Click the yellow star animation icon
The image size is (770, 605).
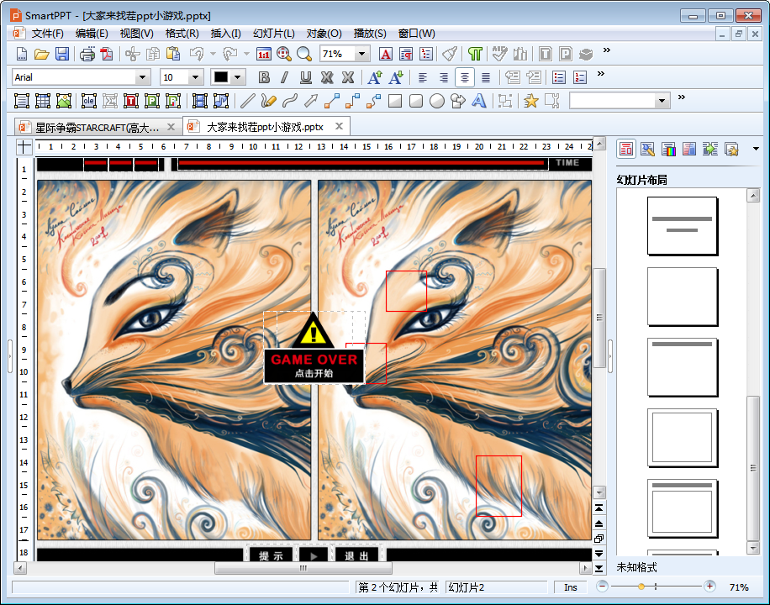[x=531, y=101]
